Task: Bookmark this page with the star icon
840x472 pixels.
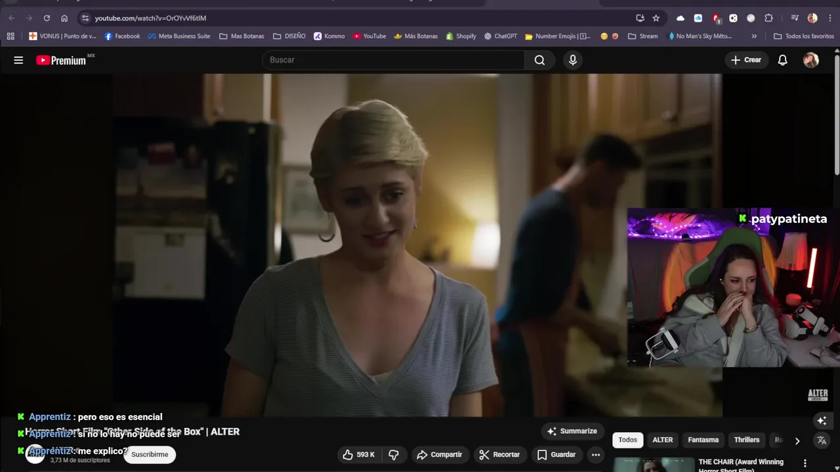Action: tap(656, 18)
